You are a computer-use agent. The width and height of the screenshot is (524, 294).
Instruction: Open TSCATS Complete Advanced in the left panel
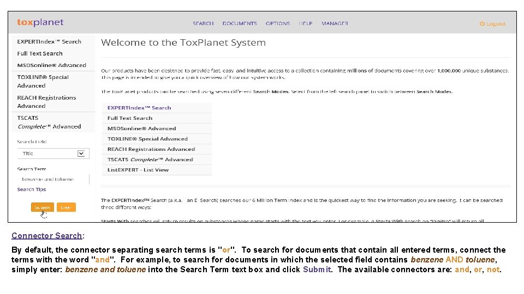tap(49, 122)
